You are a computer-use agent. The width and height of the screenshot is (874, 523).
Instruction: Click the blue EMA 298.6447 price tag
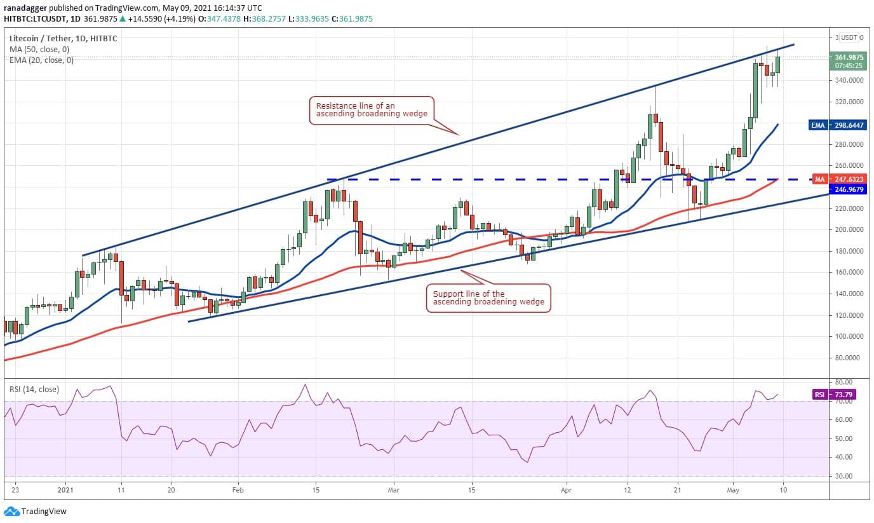838,126
